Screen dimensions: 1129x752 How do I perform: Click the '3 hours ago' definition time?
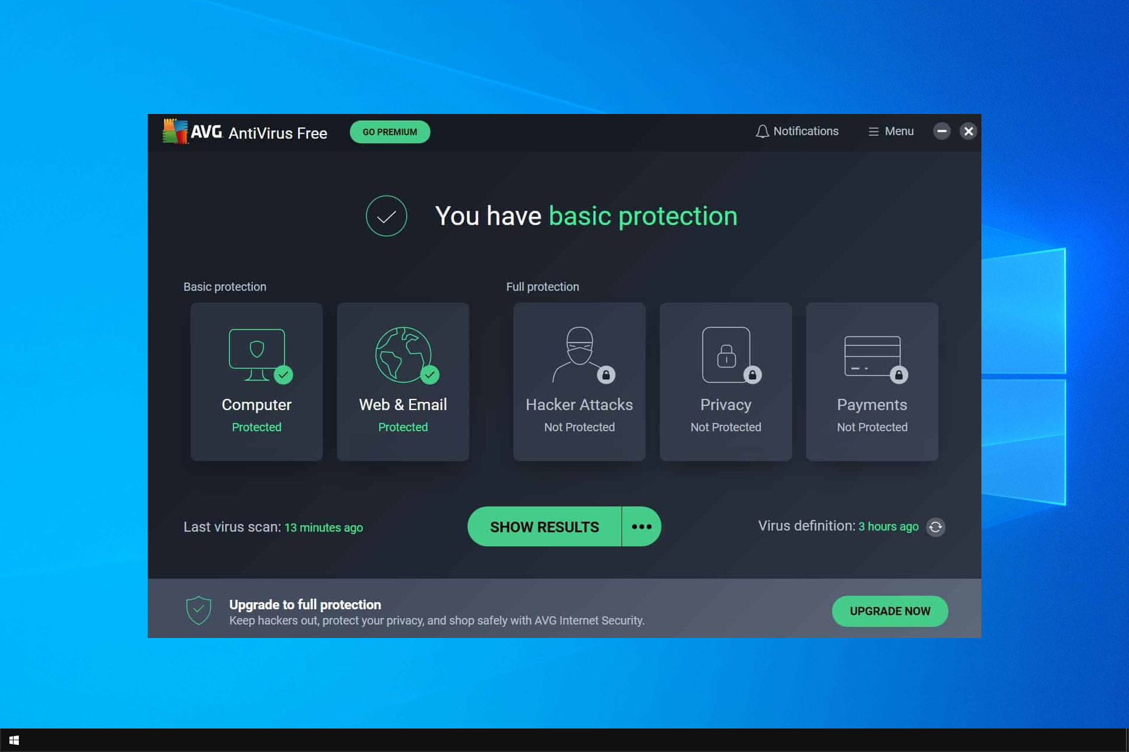888,526
